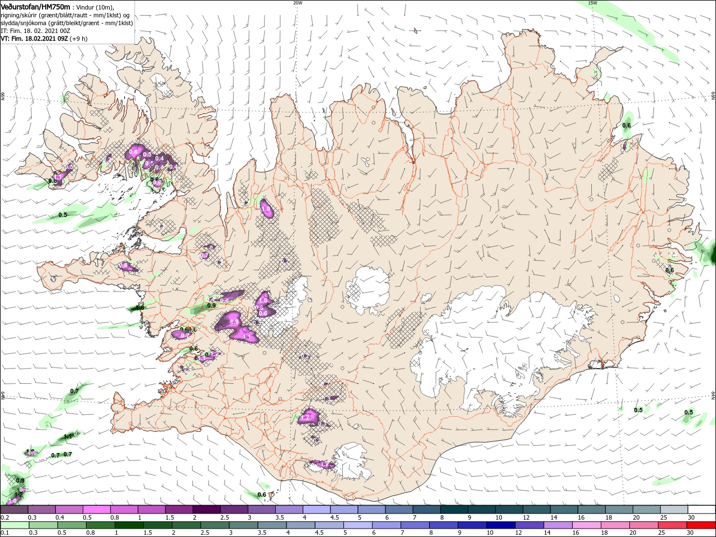Viewport: 716px width, 537px height.
Task: Pick the light pink 16–18 rain swatch
Action: click(587, 525)
